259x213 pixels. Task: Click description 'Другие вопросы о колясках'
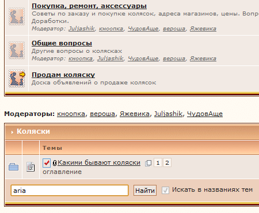point(77,51)
